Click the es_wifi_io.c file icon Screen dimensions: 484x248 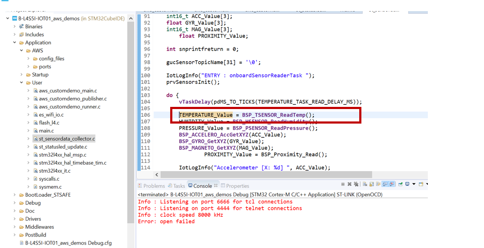[36, 115]
